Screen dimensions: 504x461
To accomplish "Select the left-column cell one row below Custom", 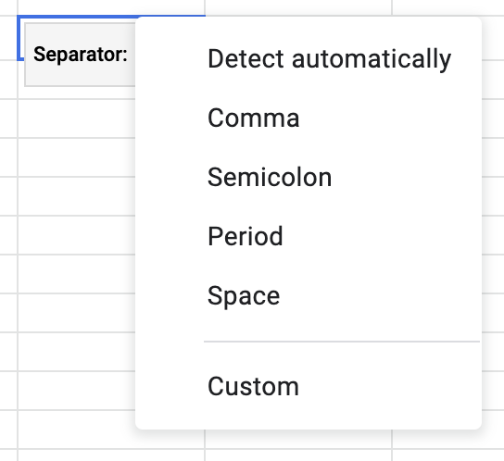I will pos(77,430).
